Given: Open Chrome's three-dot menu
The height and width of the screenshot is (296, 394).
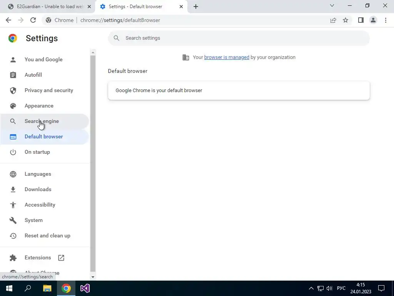Looking at the screenshot, I should 386,20.
